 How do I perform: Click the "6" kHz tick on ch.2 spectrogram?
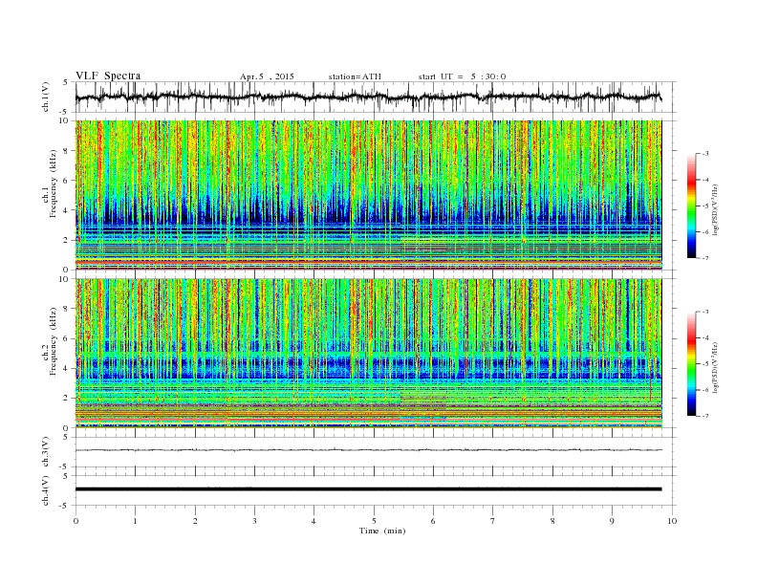[x=67, y=338]
